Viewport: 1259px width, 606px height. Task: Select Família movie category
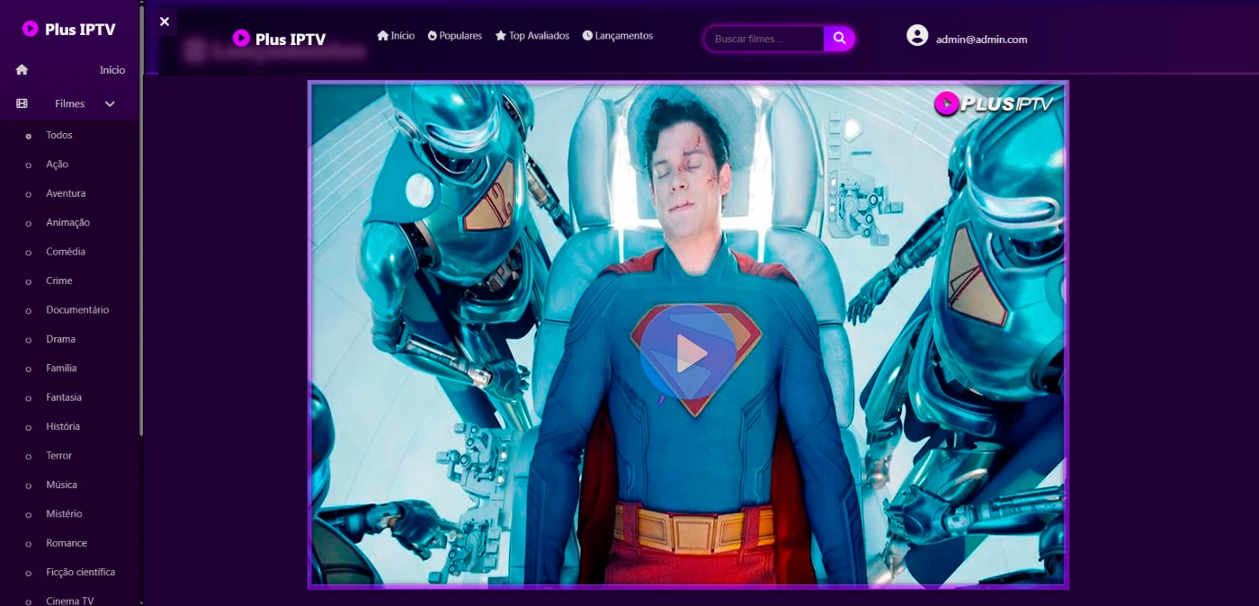pyautogui.click(x=62, y=368)
